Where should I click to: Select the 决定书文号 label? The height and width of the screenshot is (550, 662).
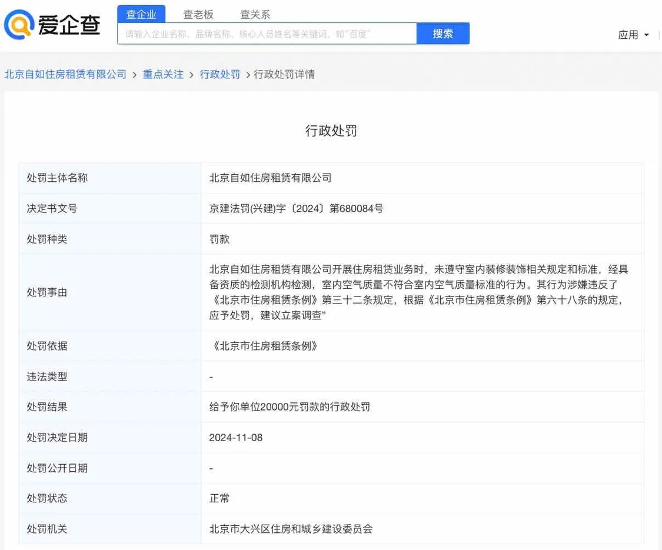click(52, 208)
